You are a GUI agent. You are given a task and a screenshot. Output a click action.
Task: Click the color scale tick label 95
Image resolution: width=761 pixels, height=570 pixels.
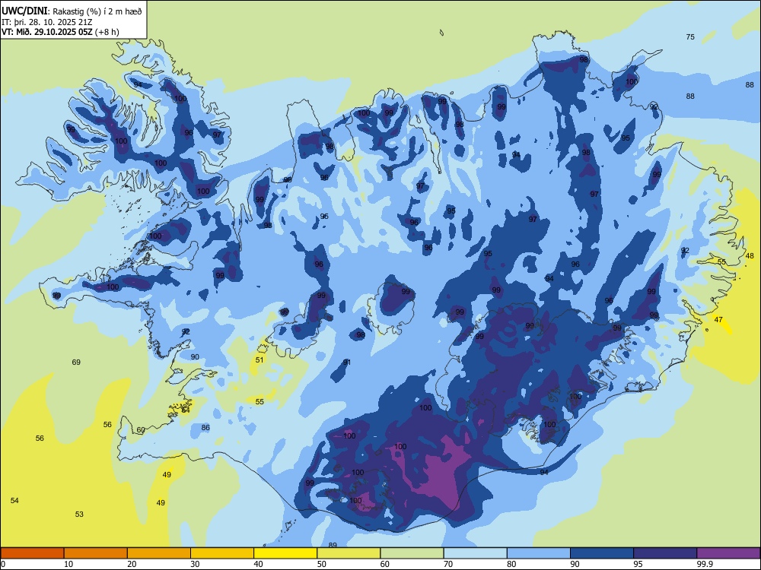click(x=638, y=564)
